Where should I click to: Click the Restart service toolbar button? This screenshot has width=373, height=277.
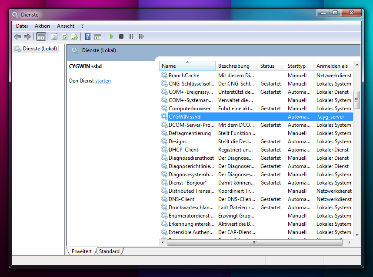coord(141,37)
